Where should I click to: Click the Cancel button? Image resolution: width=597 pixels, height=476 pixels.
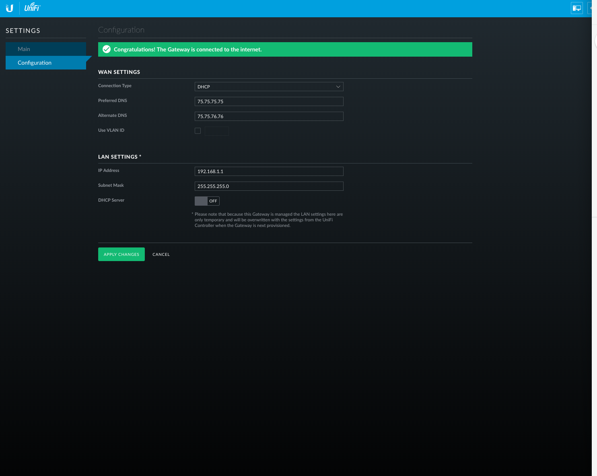click(x=161, y=255)
